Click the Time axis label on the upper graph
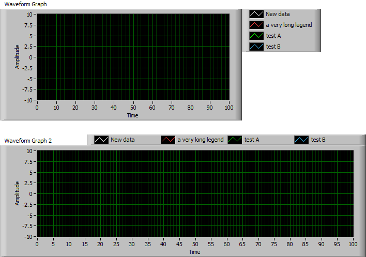 [132, 115]
